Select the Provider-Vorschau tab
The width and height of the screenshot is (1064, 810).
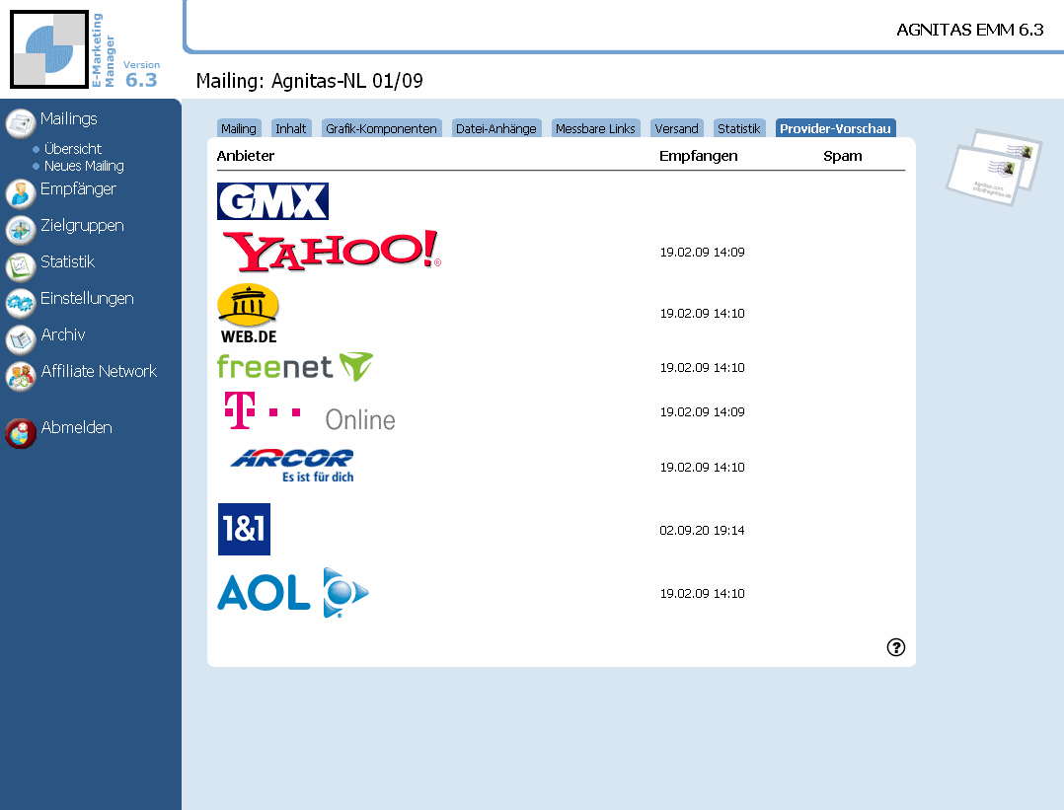(x=835, y=128)
